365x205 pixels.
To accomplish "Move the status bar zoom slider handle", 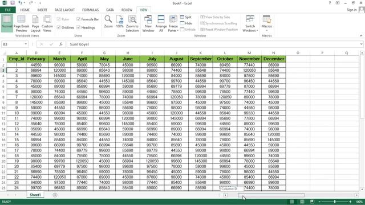I will pyautogui.click(x=335, y=202).
